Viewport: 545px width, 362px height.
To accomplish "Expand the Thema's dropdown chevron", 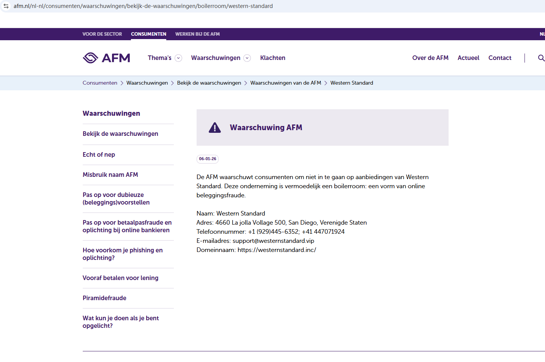I will (178, 58).
